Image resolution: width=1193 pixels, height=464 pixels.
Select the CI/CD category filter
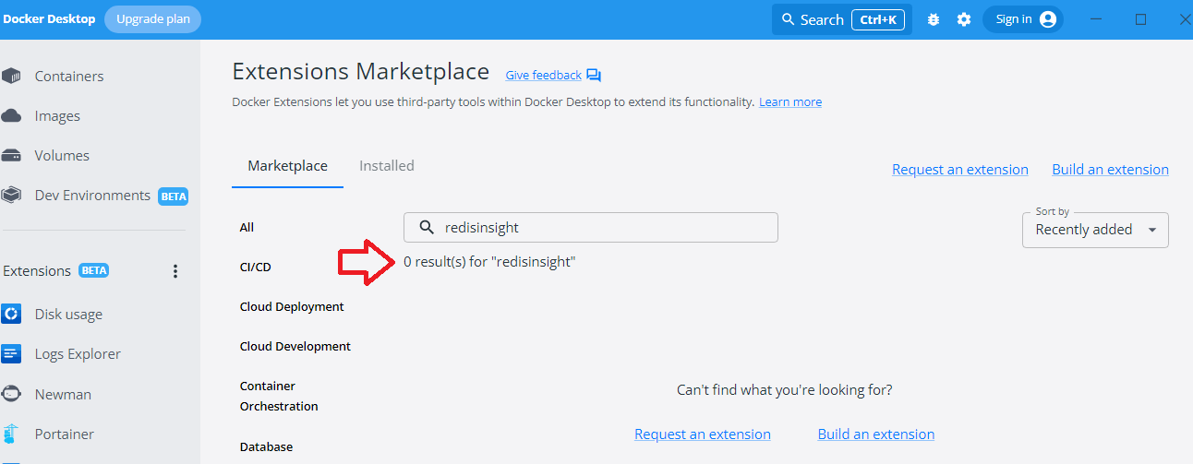click(256, 267)
